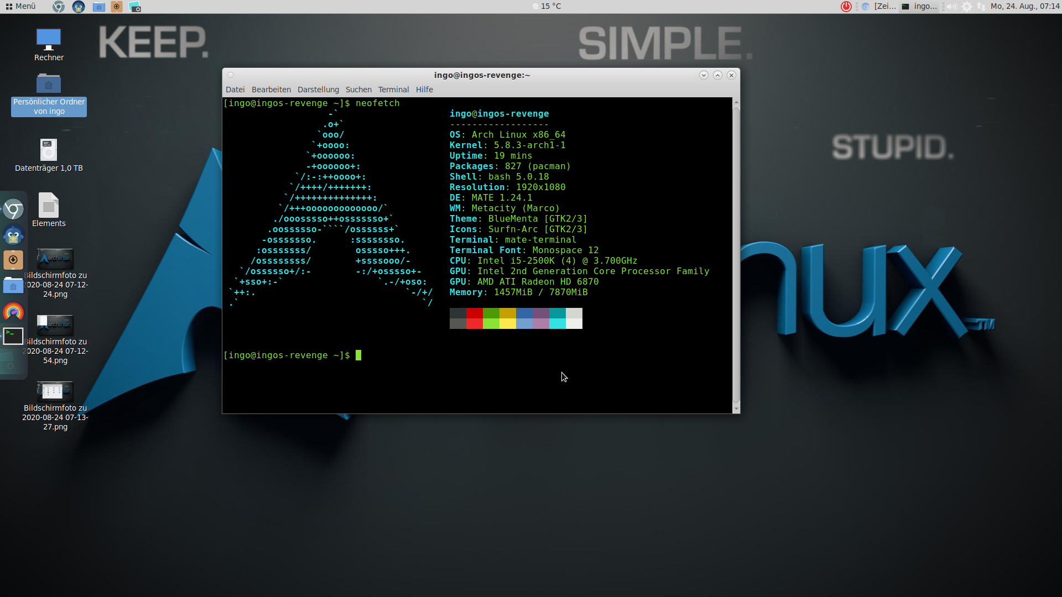Click the 'Theme: BlueMenta [GTK2/3]' line

[x=519, y=219]
